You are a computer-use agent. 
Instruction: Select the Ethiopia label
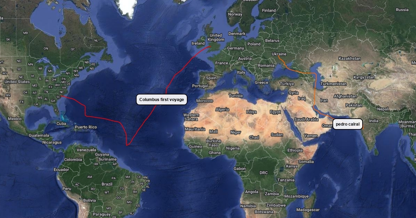click(295, 150)
